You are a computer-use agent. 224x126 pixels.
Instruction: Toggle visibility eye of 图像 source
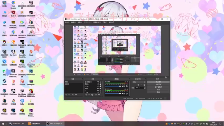98,88
